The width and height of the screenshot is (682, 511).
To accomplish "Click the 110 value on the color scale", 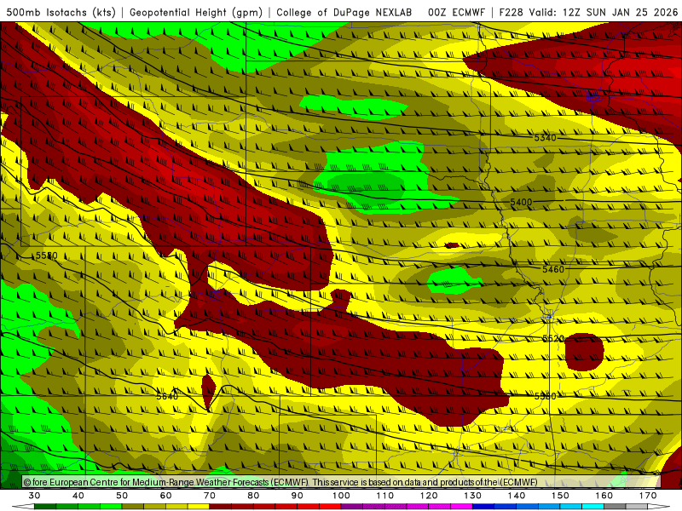I will point(385,496).
